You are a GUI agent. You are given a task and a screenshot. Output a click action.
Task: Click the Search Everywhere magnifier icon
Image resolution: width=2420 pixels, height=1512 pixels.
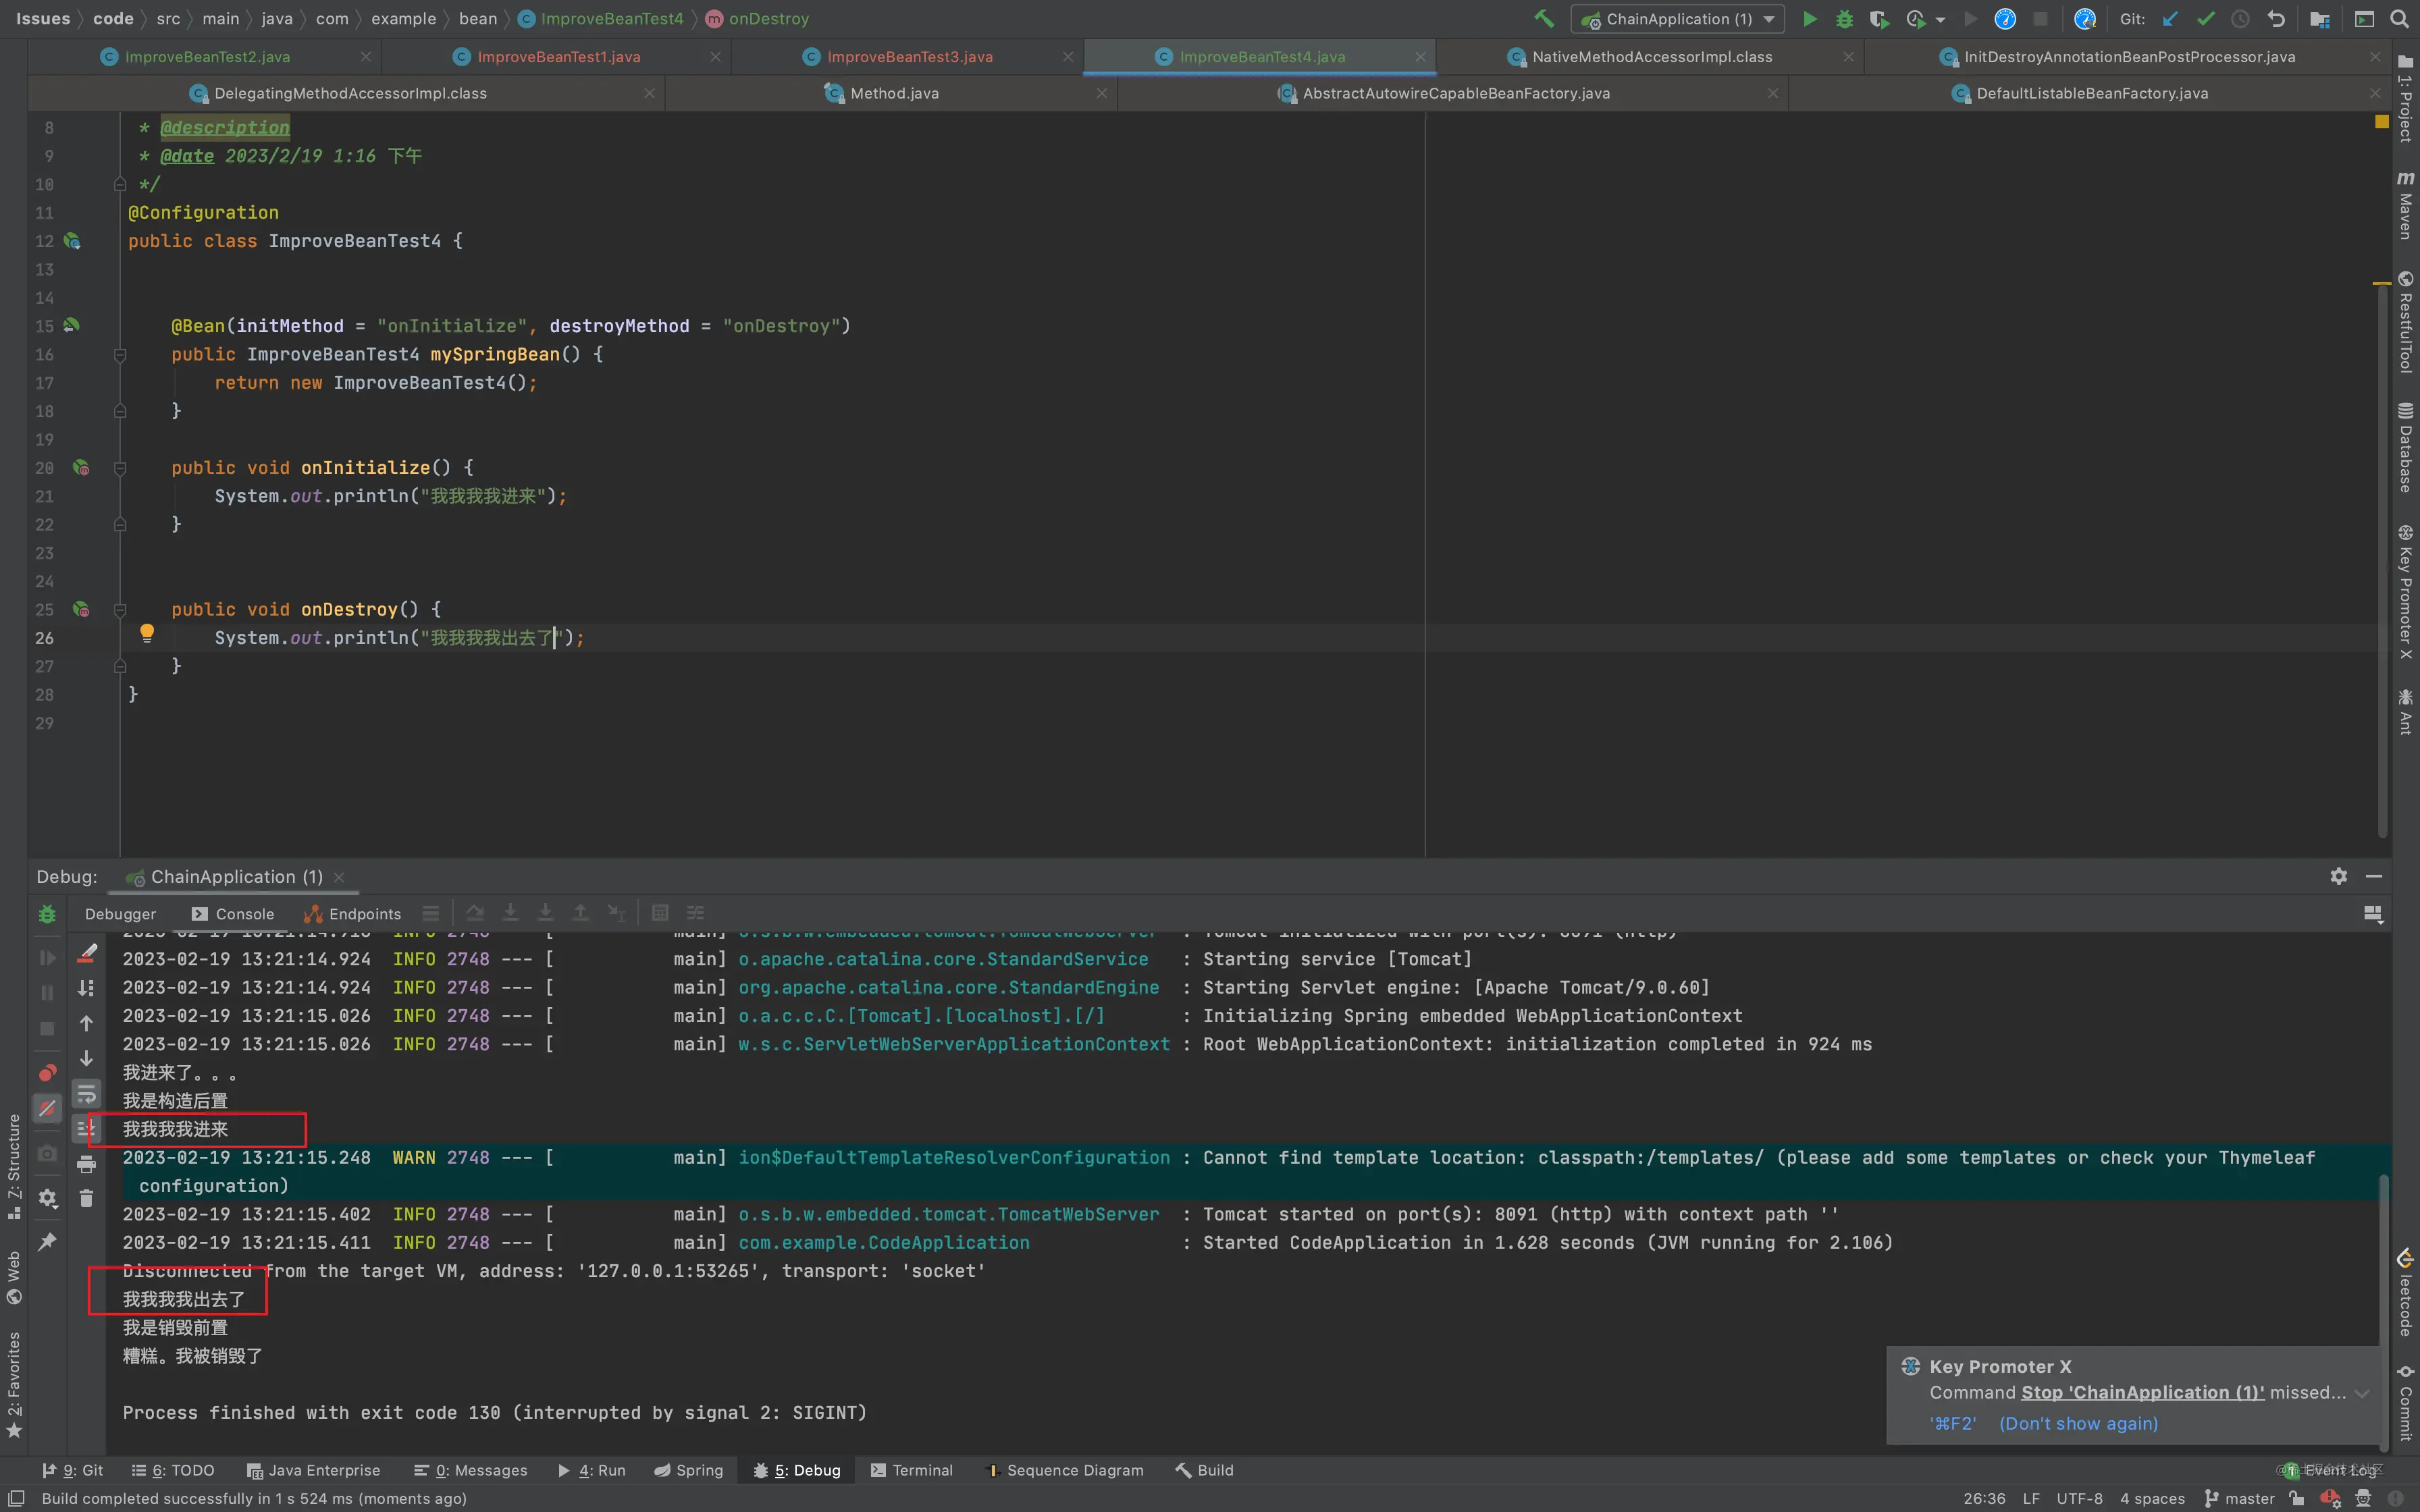2399,19
